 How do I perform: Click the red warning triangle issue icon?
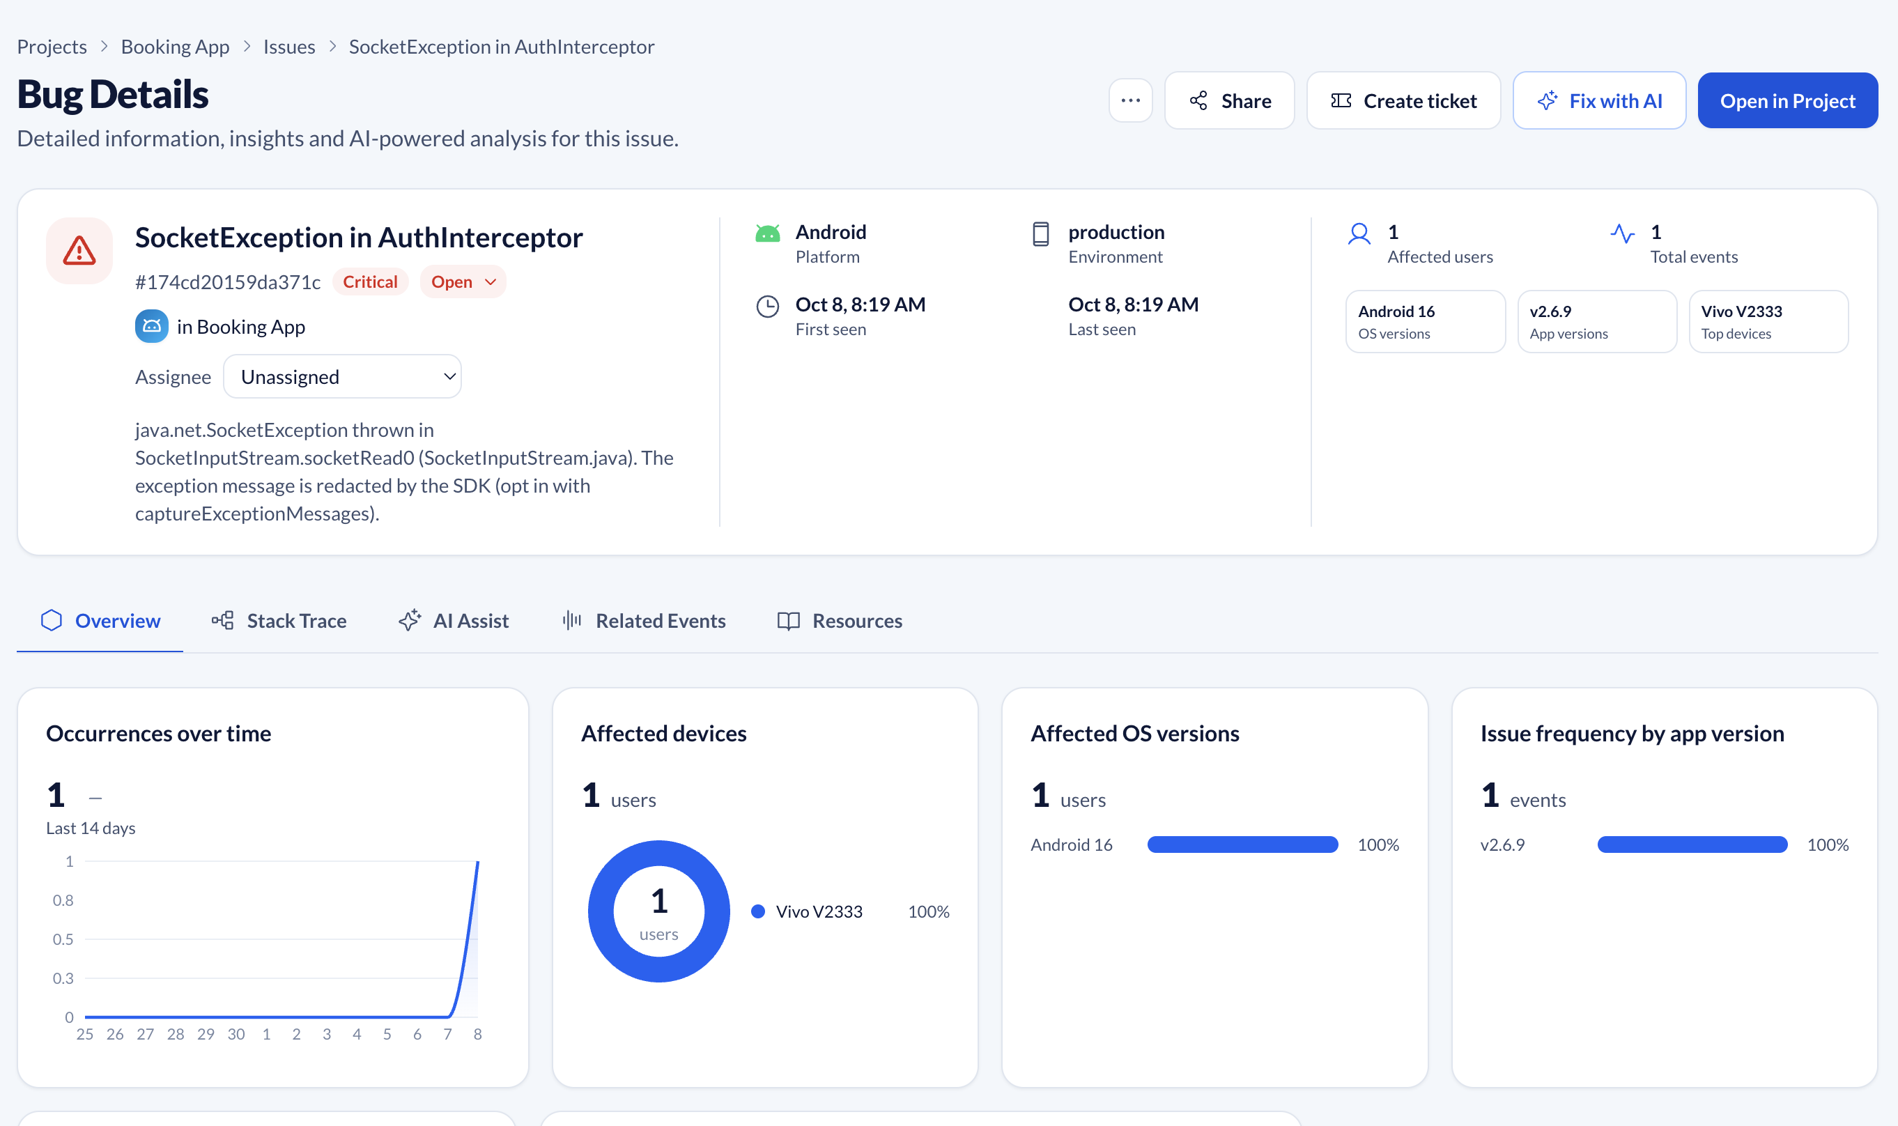point(79,251)
